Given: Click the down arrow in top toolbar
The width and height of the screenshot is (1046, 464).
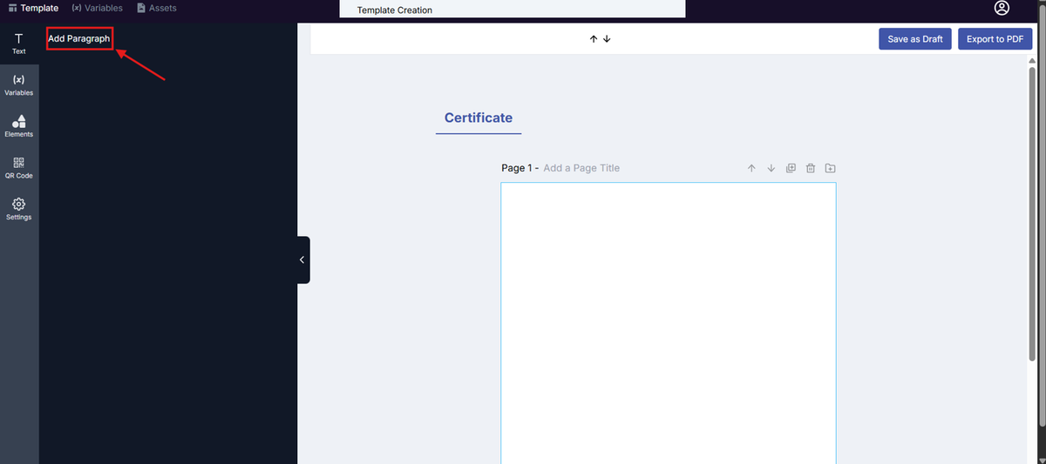Looking at the screenshot, I should pos(607,39).
